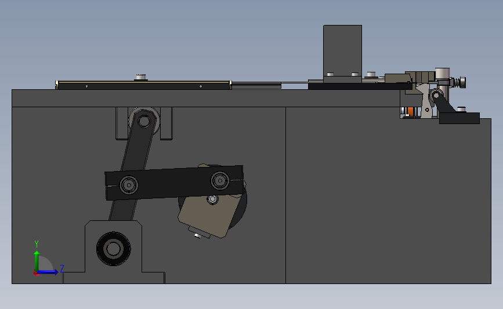Click the screw head on the flat plate
This screenshot has width=503, height=309.
[x=140, y=77]
